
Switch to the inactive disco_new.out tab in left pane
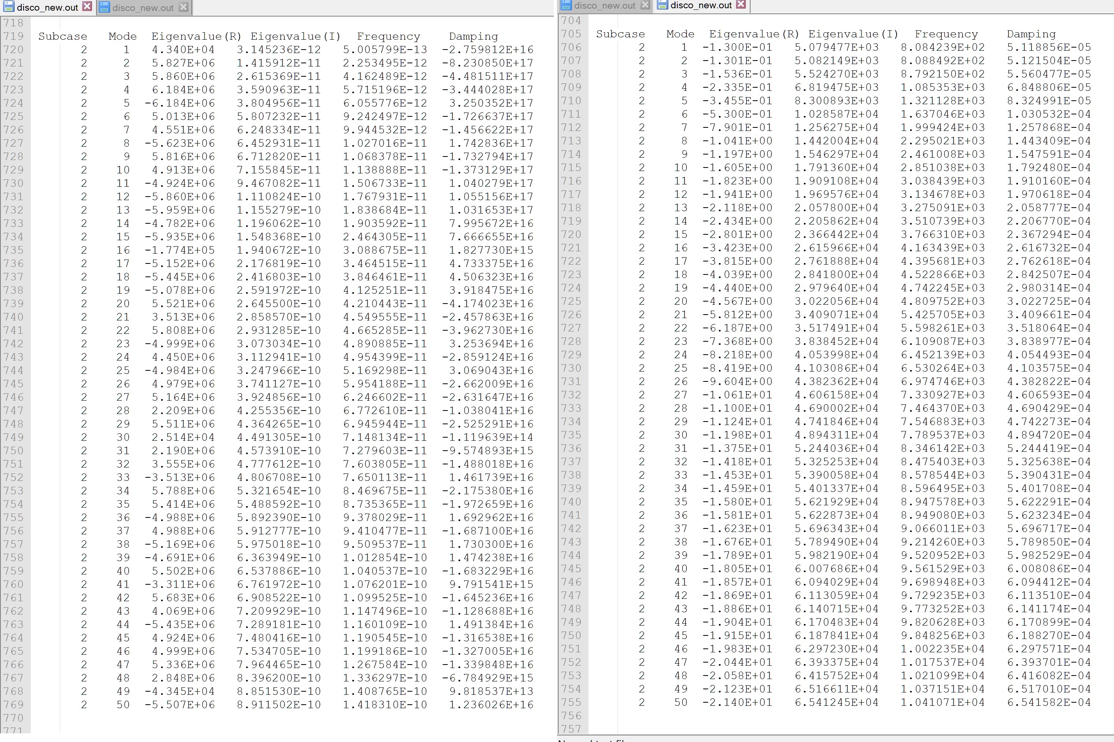point(142,7)
